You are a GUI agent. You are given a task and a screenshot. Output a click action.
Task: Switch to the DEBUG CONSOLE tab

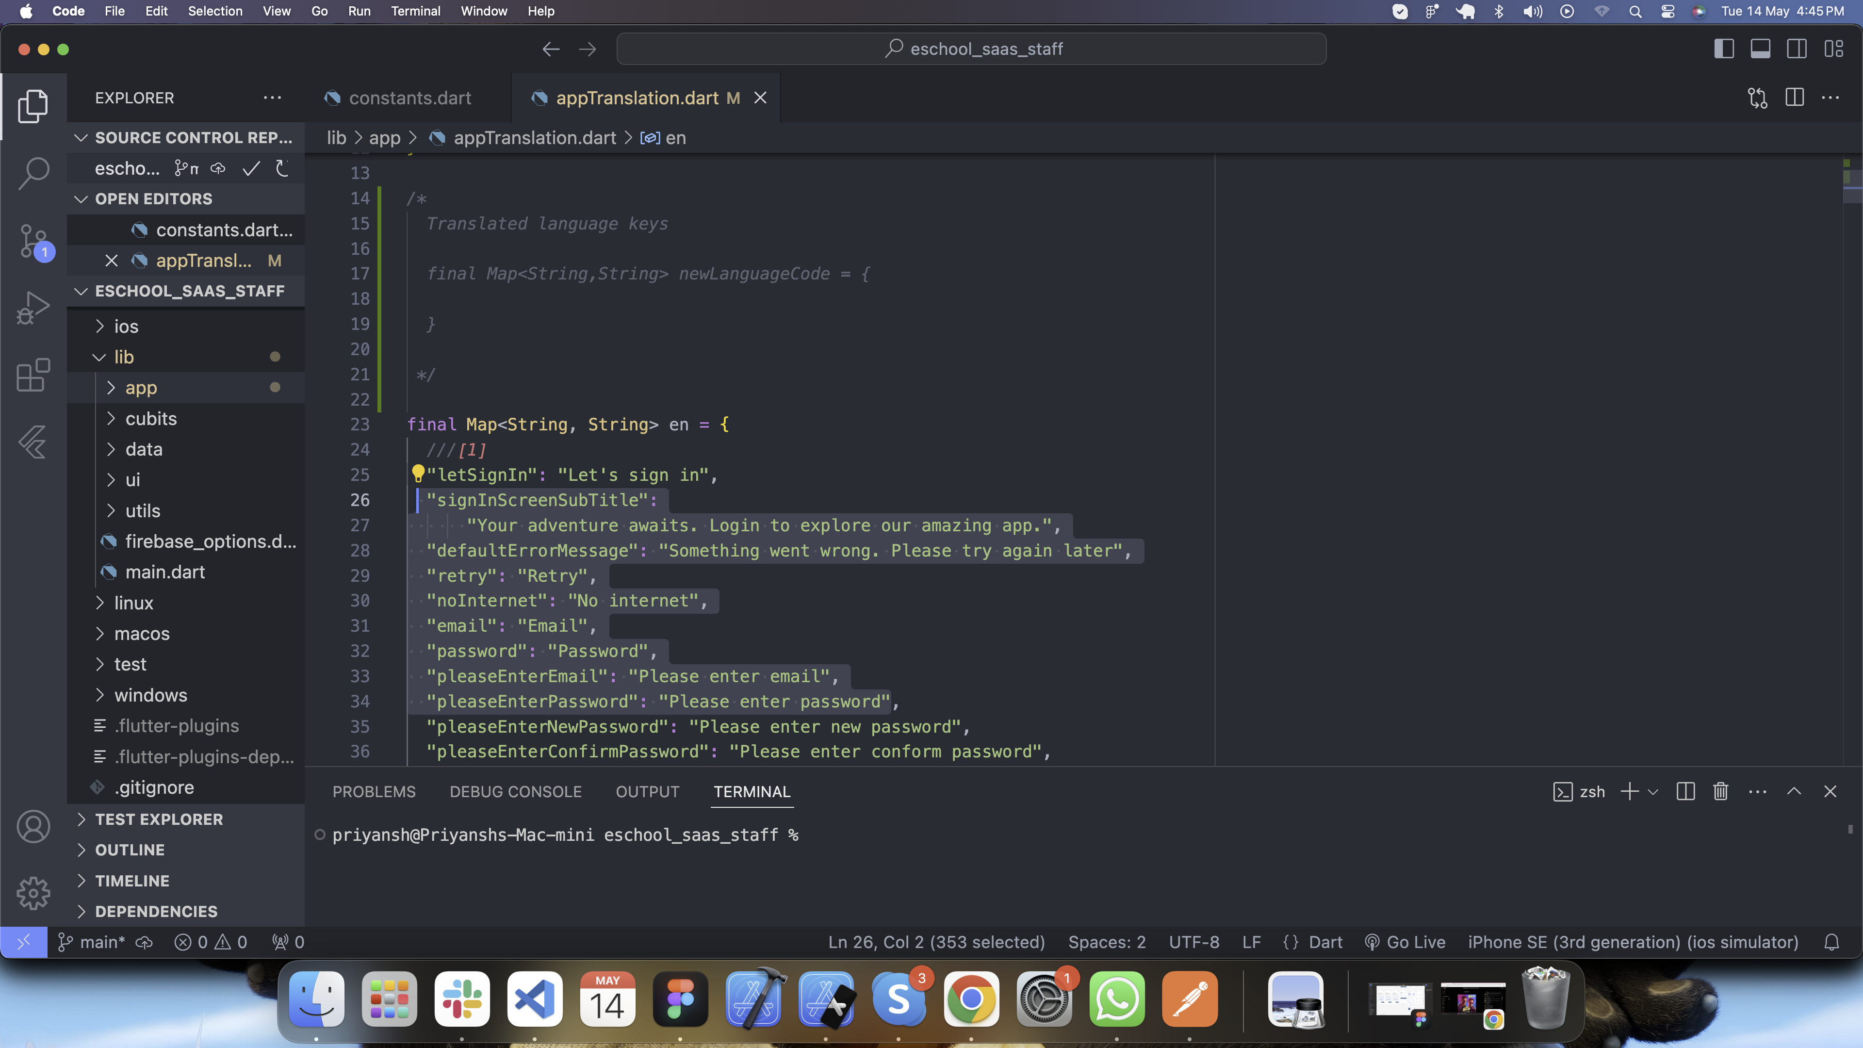[x=515, y=792]
